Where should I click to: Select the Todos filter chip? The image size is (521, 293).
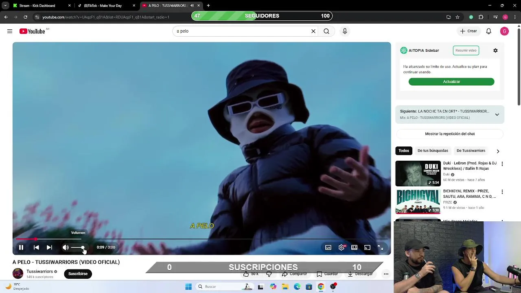(404, 151)
